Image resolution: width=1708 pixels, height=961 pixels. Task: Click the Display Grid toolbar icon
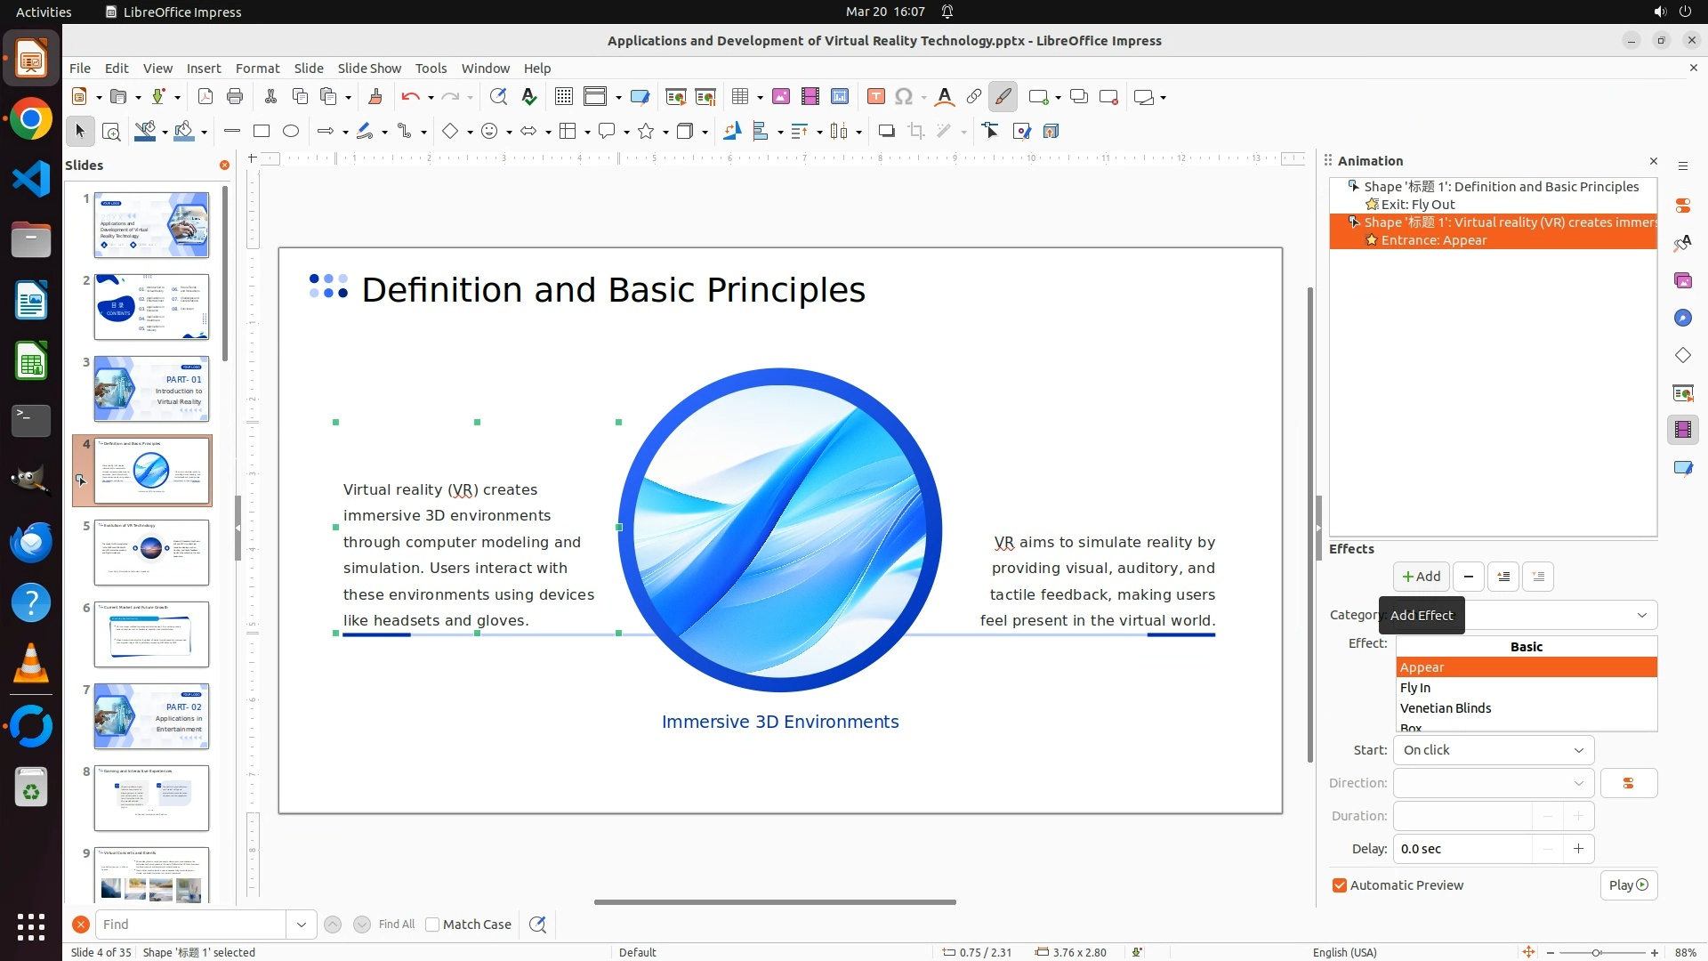563,97
